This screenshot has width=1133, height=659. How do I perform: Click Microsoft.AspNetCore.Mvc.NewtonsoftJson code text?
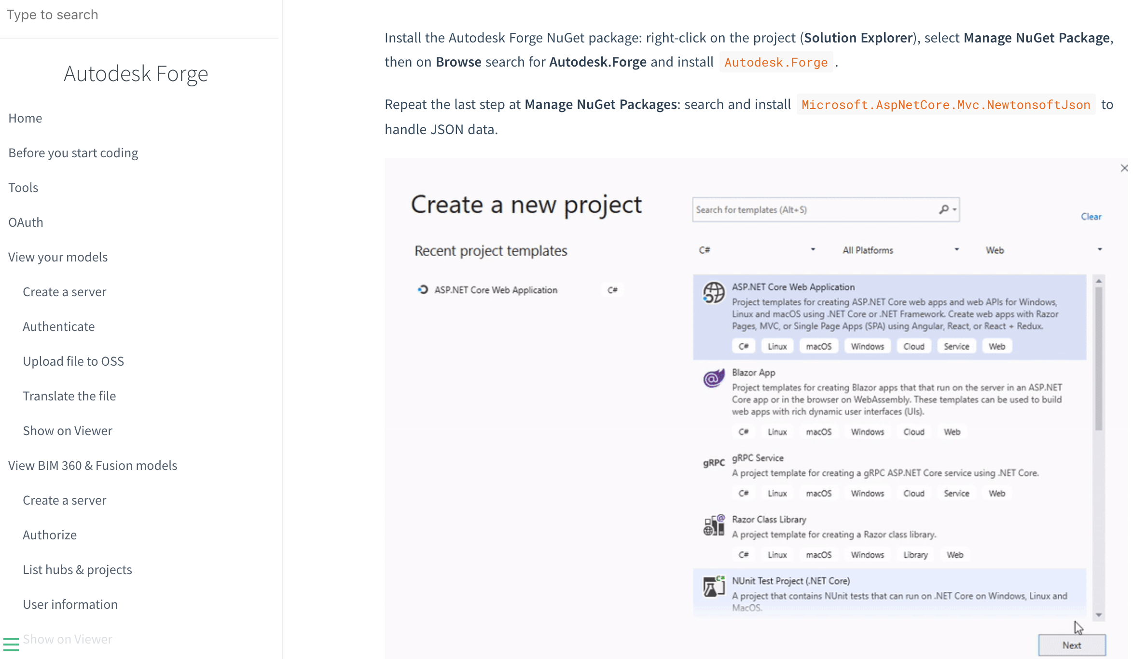[x=946, y=105]
